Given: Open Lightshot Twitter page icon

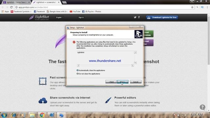Looking at the screenshot, I should [135, 17].
